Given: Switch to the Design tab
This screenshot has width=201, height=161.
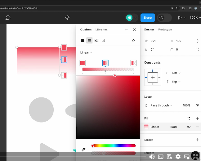Looking at the screenshot, I should [x=149, y=29].
